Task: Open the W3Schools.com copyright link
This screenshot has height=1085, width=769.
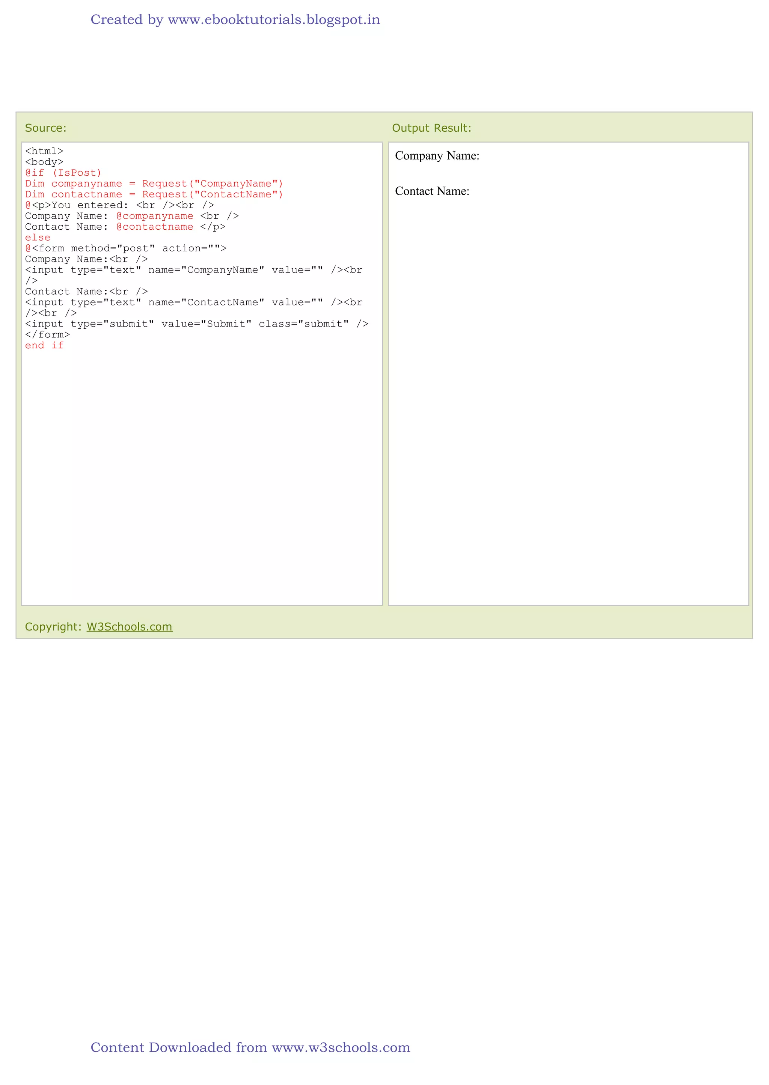Action: [129, 626]
